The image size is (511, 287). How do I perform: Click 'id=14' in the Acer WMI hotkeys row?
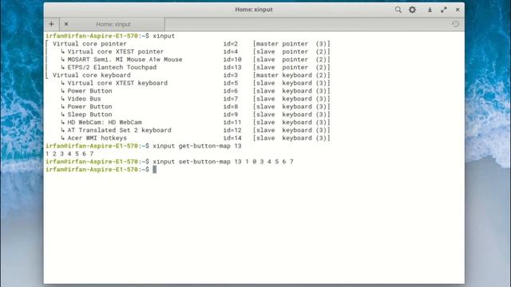(x=232, y=138)
